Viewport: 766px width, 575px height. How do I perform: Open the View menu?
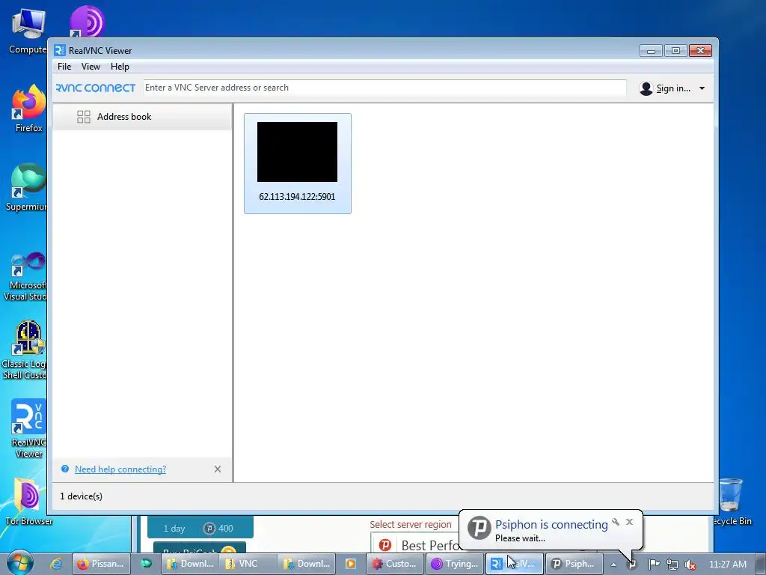click(91, 67)
